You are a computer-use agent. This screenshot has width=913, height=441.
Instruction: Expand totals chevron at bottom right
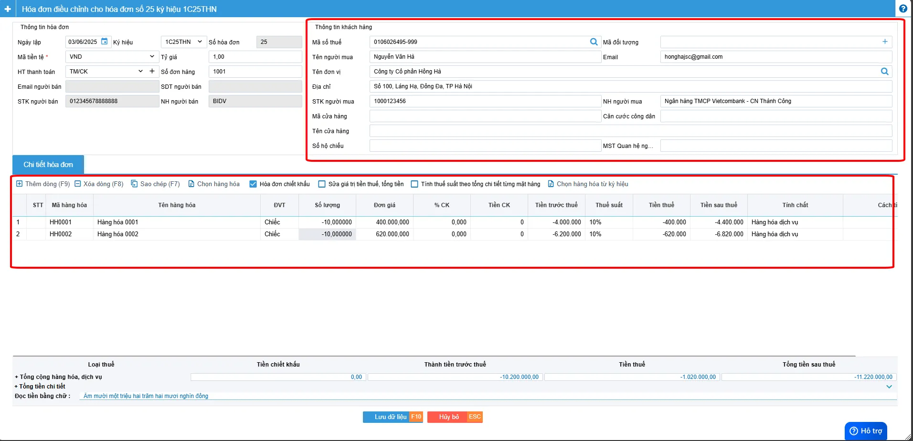[x=889, y=387]
